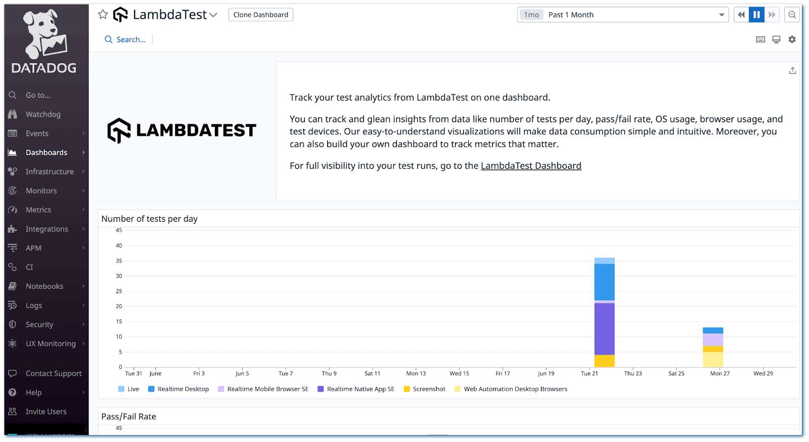This screenshot has height=442, width=809.
Task: Open keyboard shortcuts icon
Action: (x=760, y=39)
